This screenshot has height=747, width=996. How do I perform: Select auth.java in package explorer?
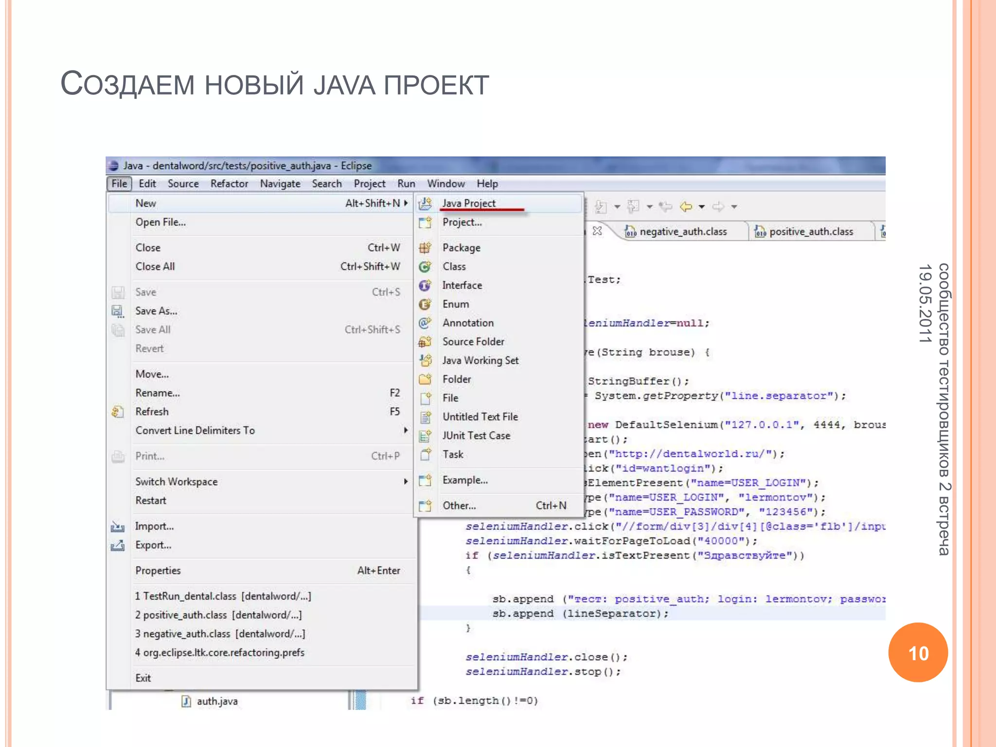[x=217, y=701]
